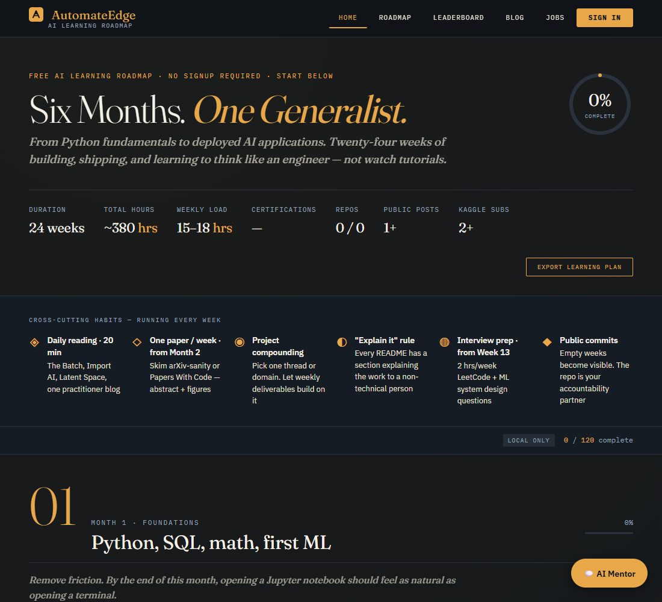Click the Daily reading habit diamond icon
Image resolution: width=662 pixels, height=602 pixels.
click(x=35, y=342)
